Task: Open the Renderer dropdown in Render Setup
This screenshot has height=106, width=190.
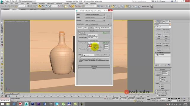Action: coord(95,21)
